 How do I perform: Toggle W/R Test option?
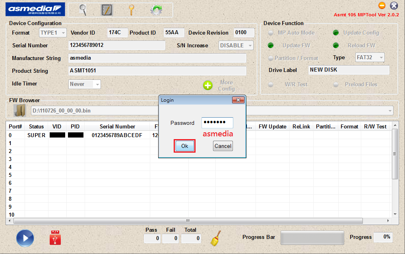[271, 85]
